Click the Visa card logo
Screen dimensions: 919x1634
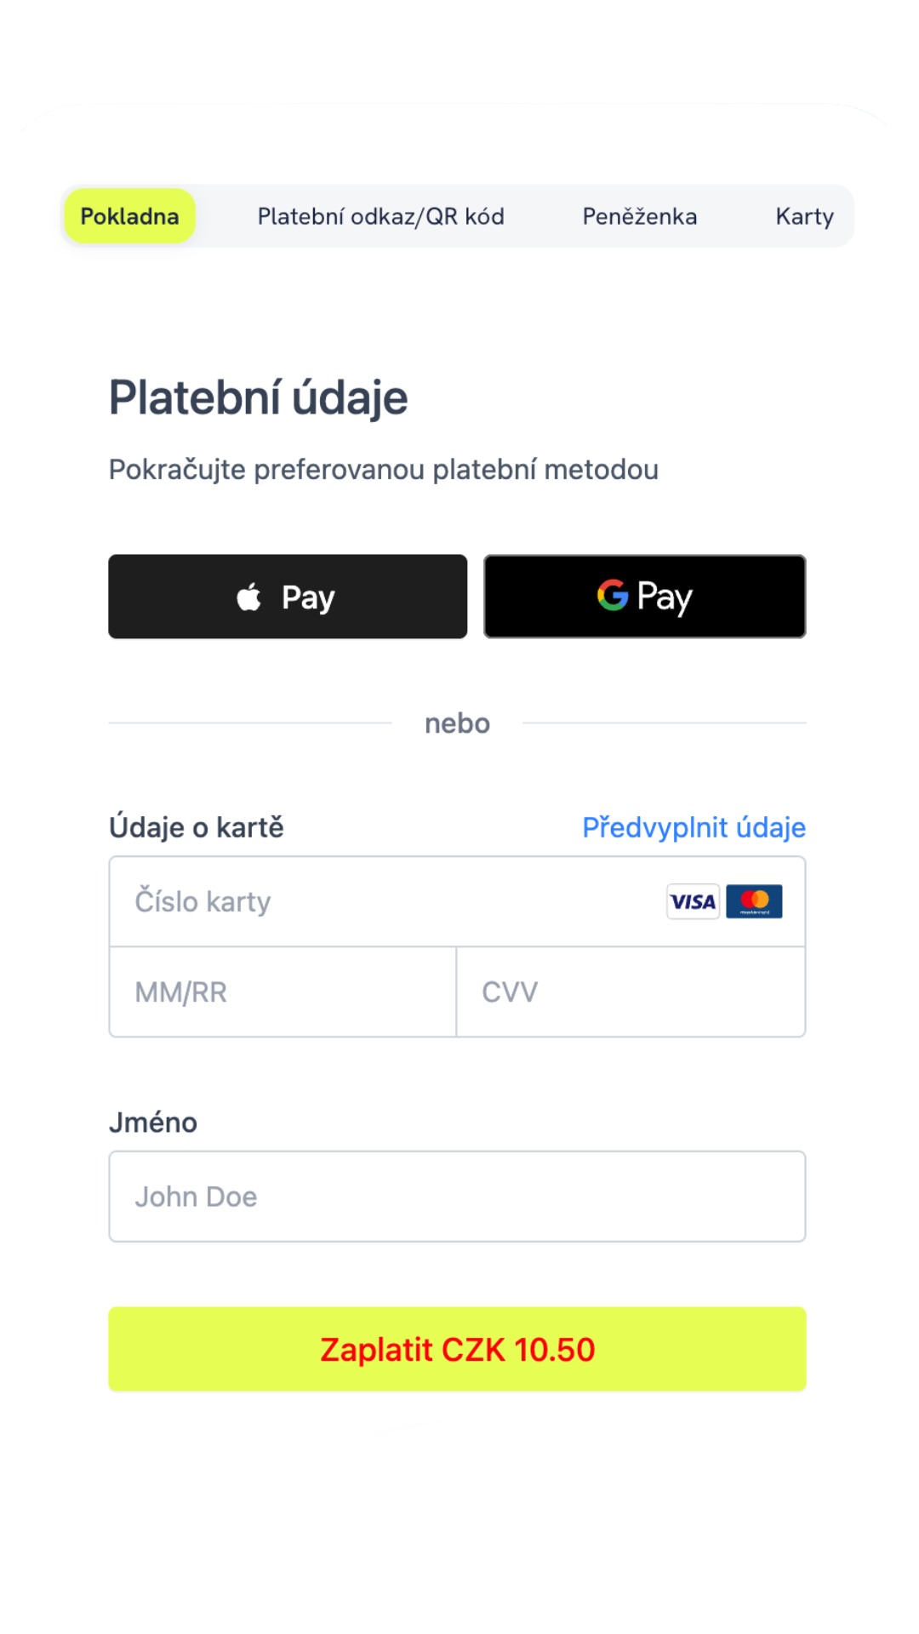pyautogui.click(x=693, y=901)
